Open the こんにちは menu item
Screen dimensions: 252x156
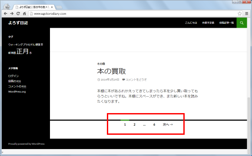191,23
